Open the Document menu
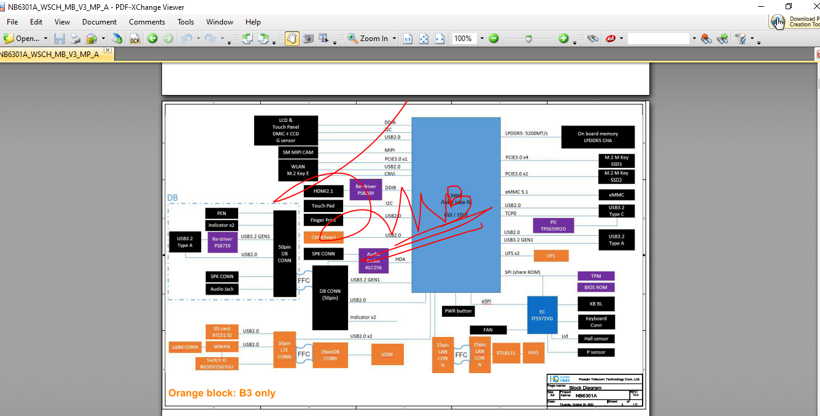820x416 pixels. (99, 21)
